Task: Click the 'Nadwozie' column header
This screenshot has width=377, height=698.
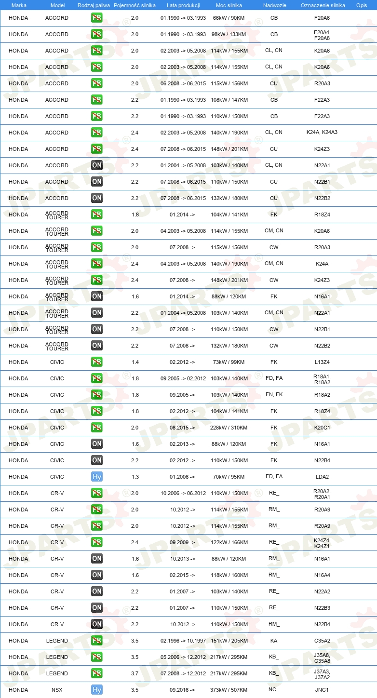Action: (x=274, y=5)
